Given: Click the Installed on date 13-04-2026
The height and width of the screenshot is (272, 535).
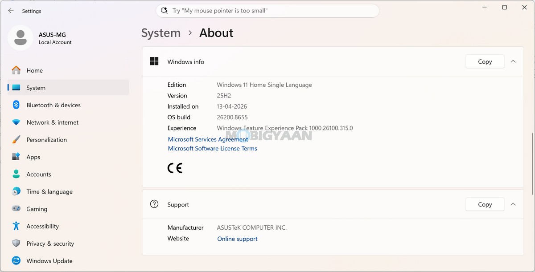Looking at the screenshot, I should (x=232, y=106).
